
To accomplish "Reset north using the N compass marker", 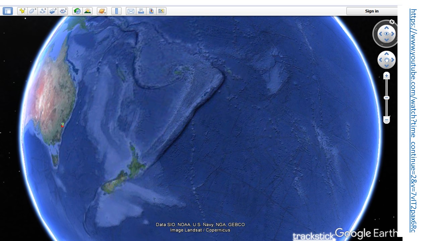I will coord(392,22).
